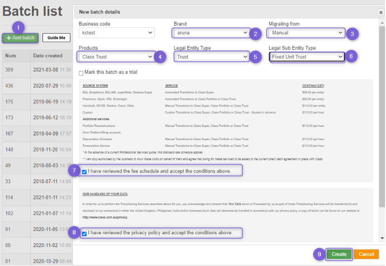The width and height of the screenshot is (386, 266).
Task: Open the Legal Sub Entity Type dropdown
Action: [x=307, y=57]
